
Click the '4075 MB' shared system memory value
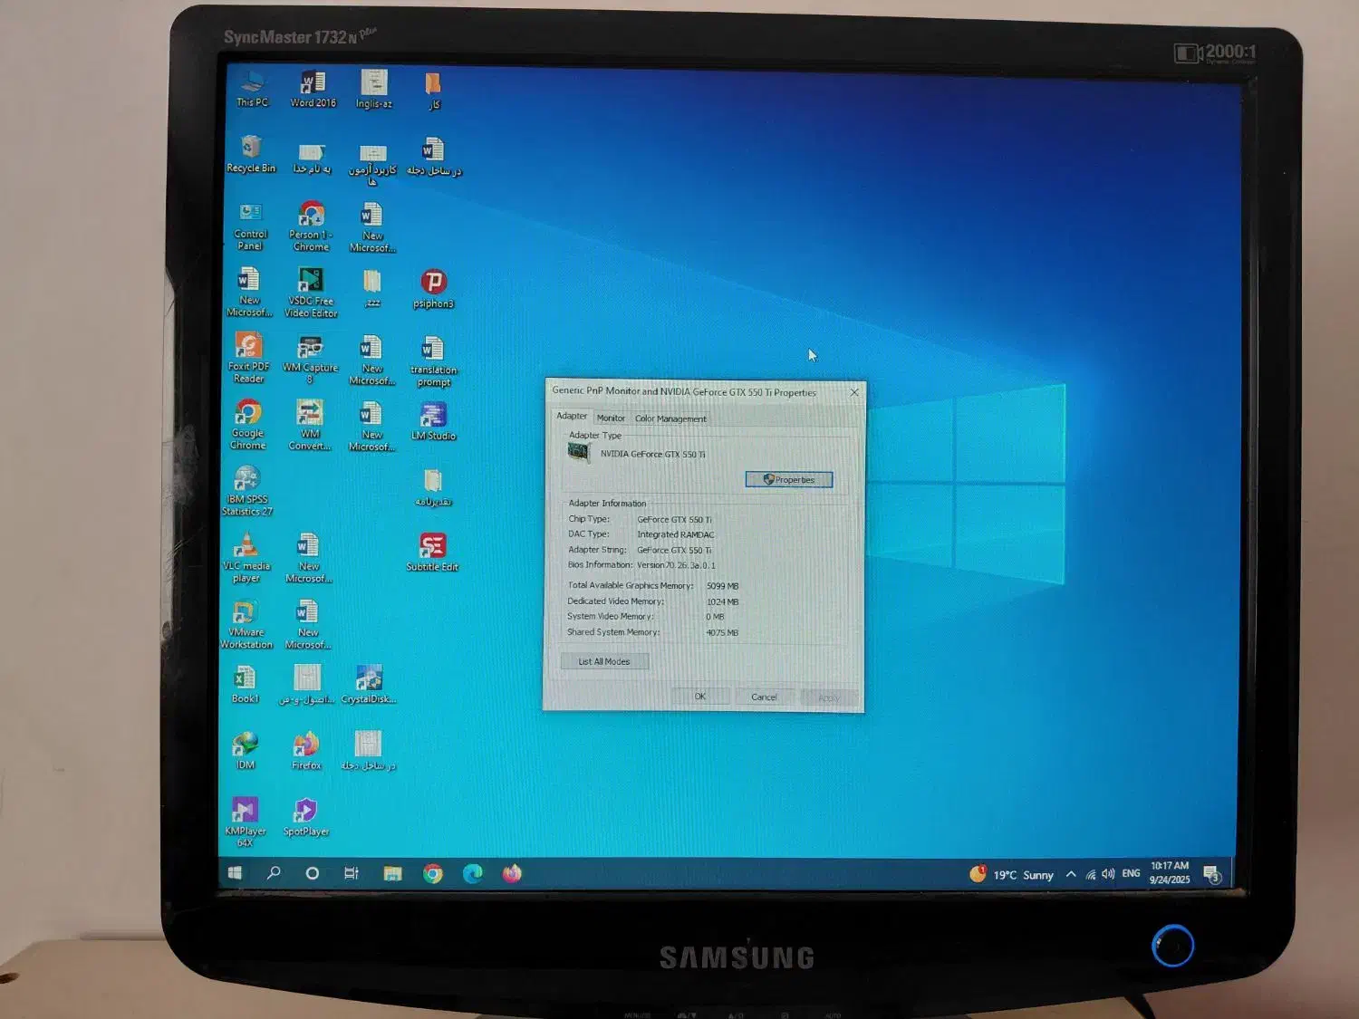pyautogui.click(x=721, y=632)
